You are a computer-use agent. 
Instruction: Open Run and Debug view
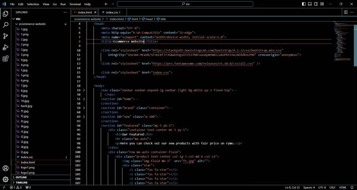pos(5,47)
